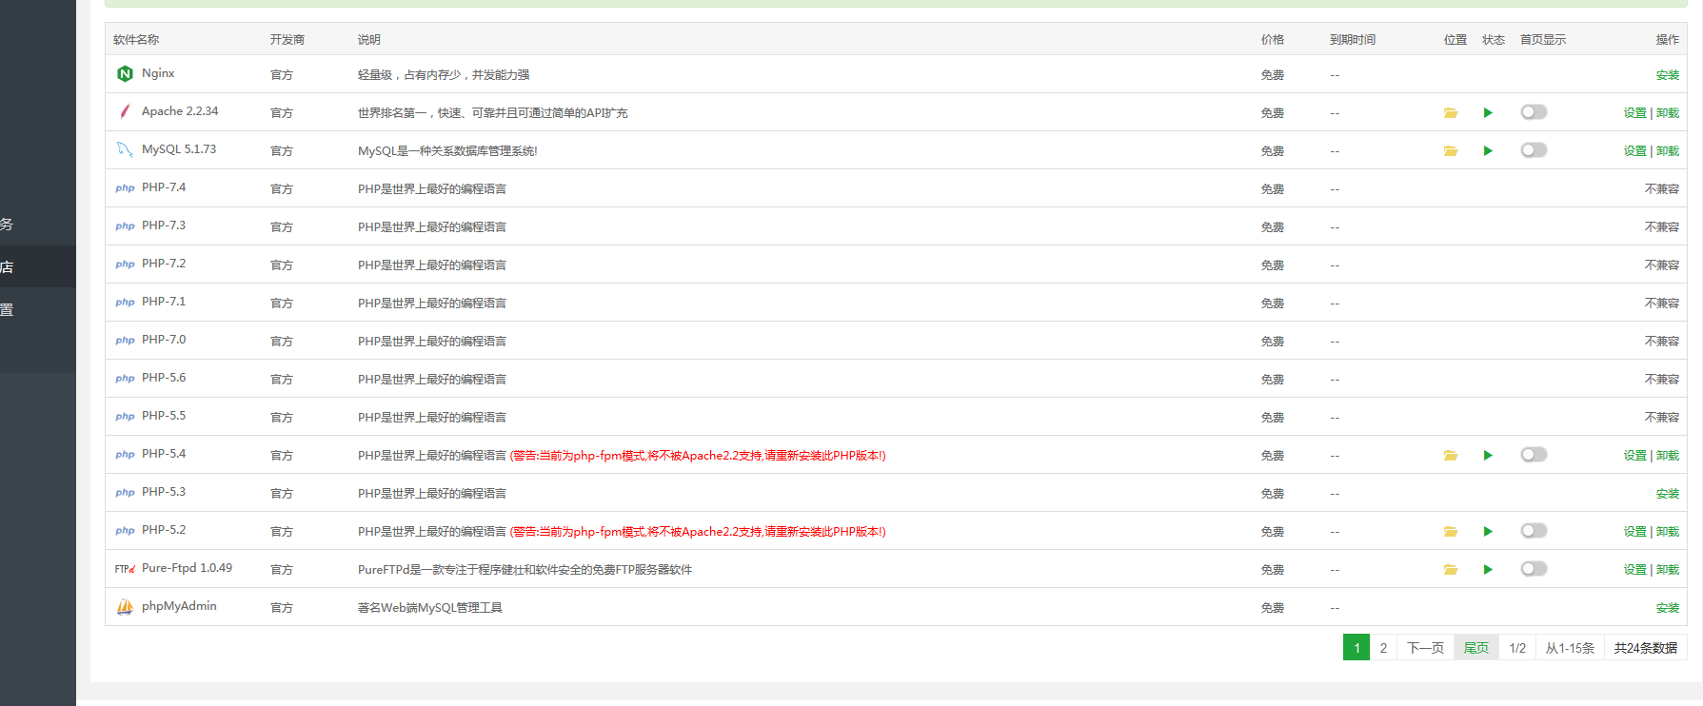
Task: Open the PHP-5.2 folder location icon
Action: pos(1451,531)
